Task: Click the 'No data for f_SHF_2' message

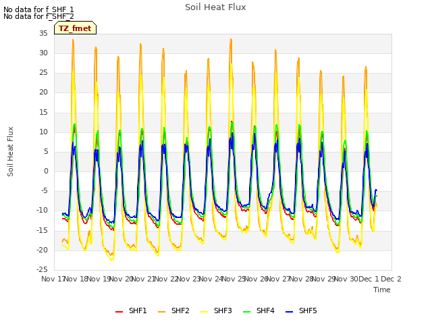Action: [38, 16]
